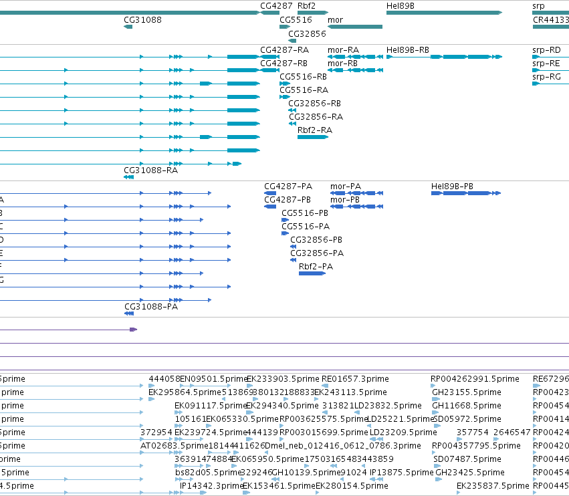Select EST RE01657.3prime
Image resolution: width=569 pixels, height=496 pixels.
355,379
